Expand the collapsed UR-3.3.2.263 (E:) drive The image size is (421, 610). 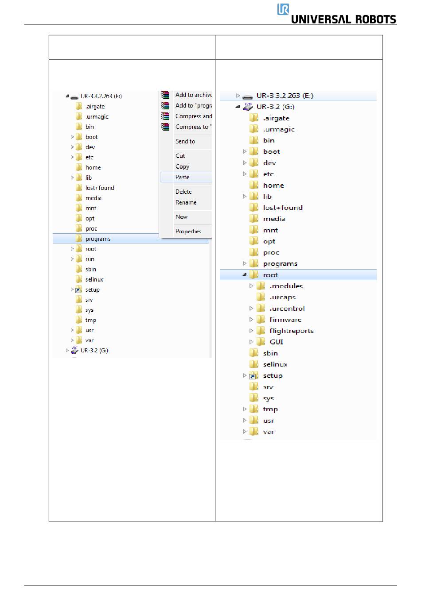[x=238, y=96]
